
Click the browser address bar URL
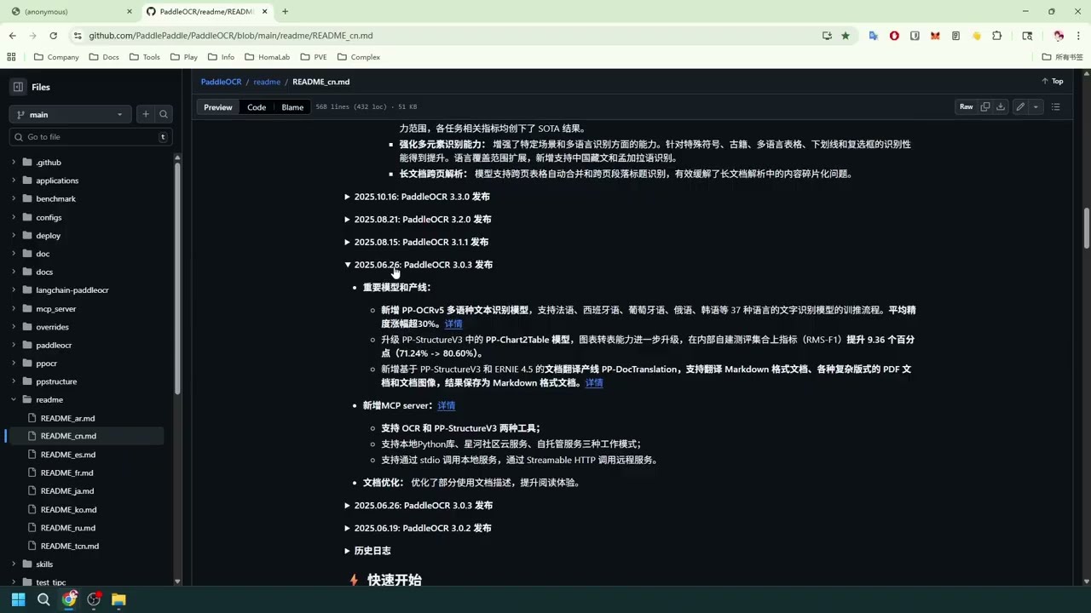click(x=230, y=36)
